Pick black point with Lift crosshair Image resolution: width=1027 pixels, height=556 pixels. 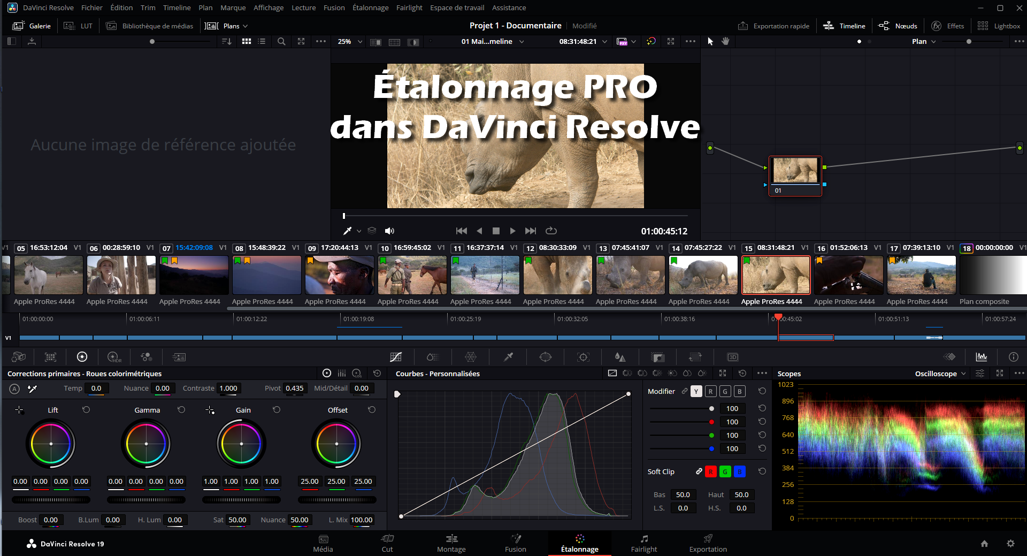[19, 410]
